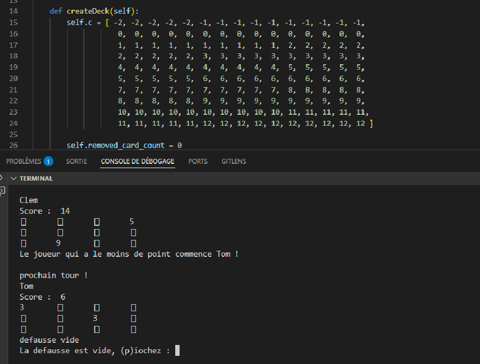Open the PORTS tab
480x364 pixels.
tap(198, 161)
